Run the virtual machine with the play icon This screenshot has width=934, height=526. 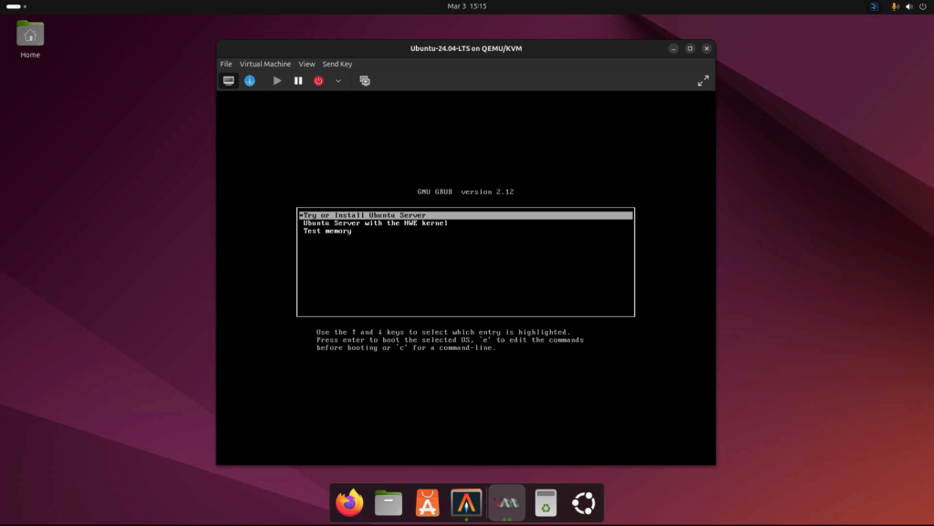point(276,80)
